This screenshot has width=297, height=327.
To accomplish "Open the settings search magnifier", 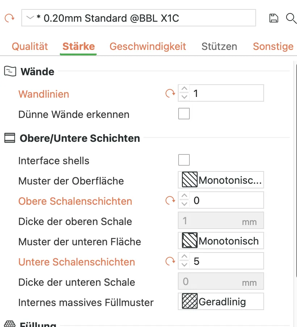I will [x=291, y=18].
